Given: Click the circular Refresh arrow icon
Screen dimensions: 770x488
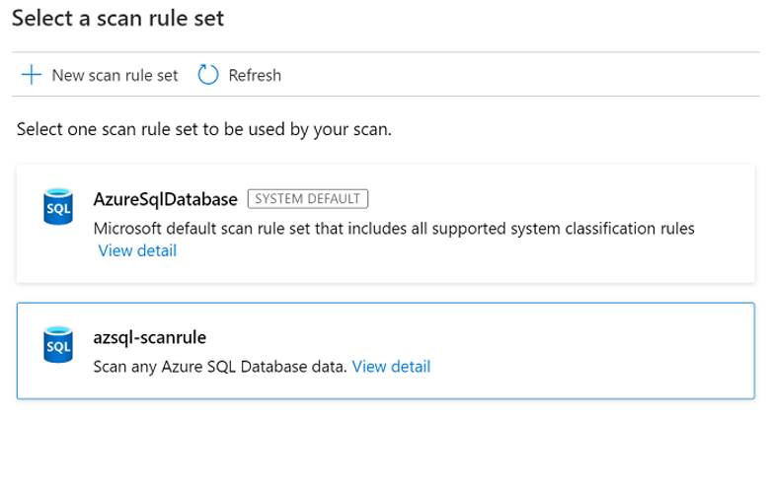Looking at the screenshot, I should [207, 75].
